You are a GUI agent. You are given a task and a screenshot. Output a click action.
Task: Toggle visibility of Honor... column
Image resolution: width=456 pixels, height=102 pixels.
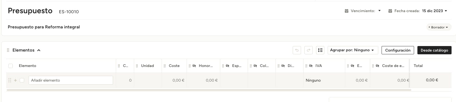(194, 66)
